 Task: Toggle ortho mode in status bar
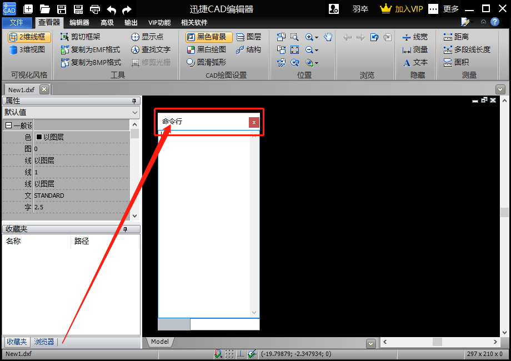tap(241, 354)
